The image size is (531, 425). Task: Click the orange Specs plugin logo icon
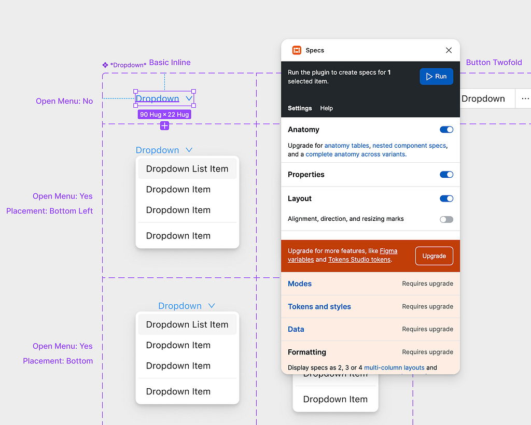coord(297,50)
